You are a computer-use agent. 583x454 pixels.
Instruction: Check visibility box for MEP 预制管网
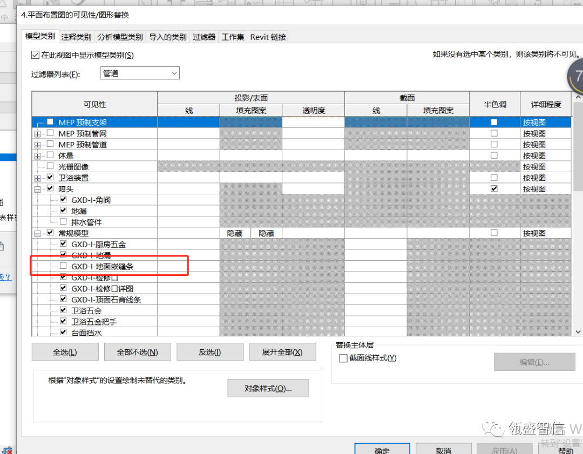50,133
